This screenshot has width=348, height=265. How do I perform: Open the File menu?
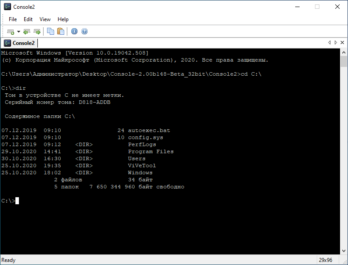click(x=13, y=19)
